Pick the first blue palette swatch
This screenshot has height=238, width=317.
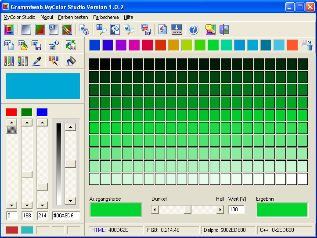point(94,45)
